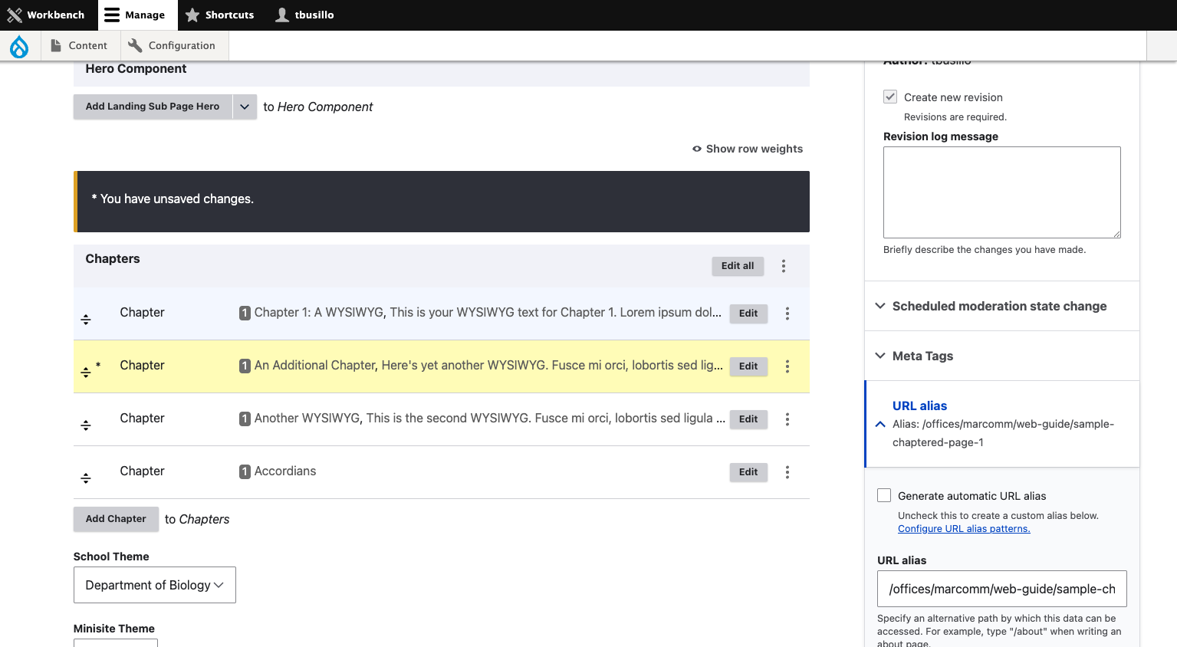Toggle Show row weights
The width and height of the screenshot is (1177, 647).
point(748,149)
